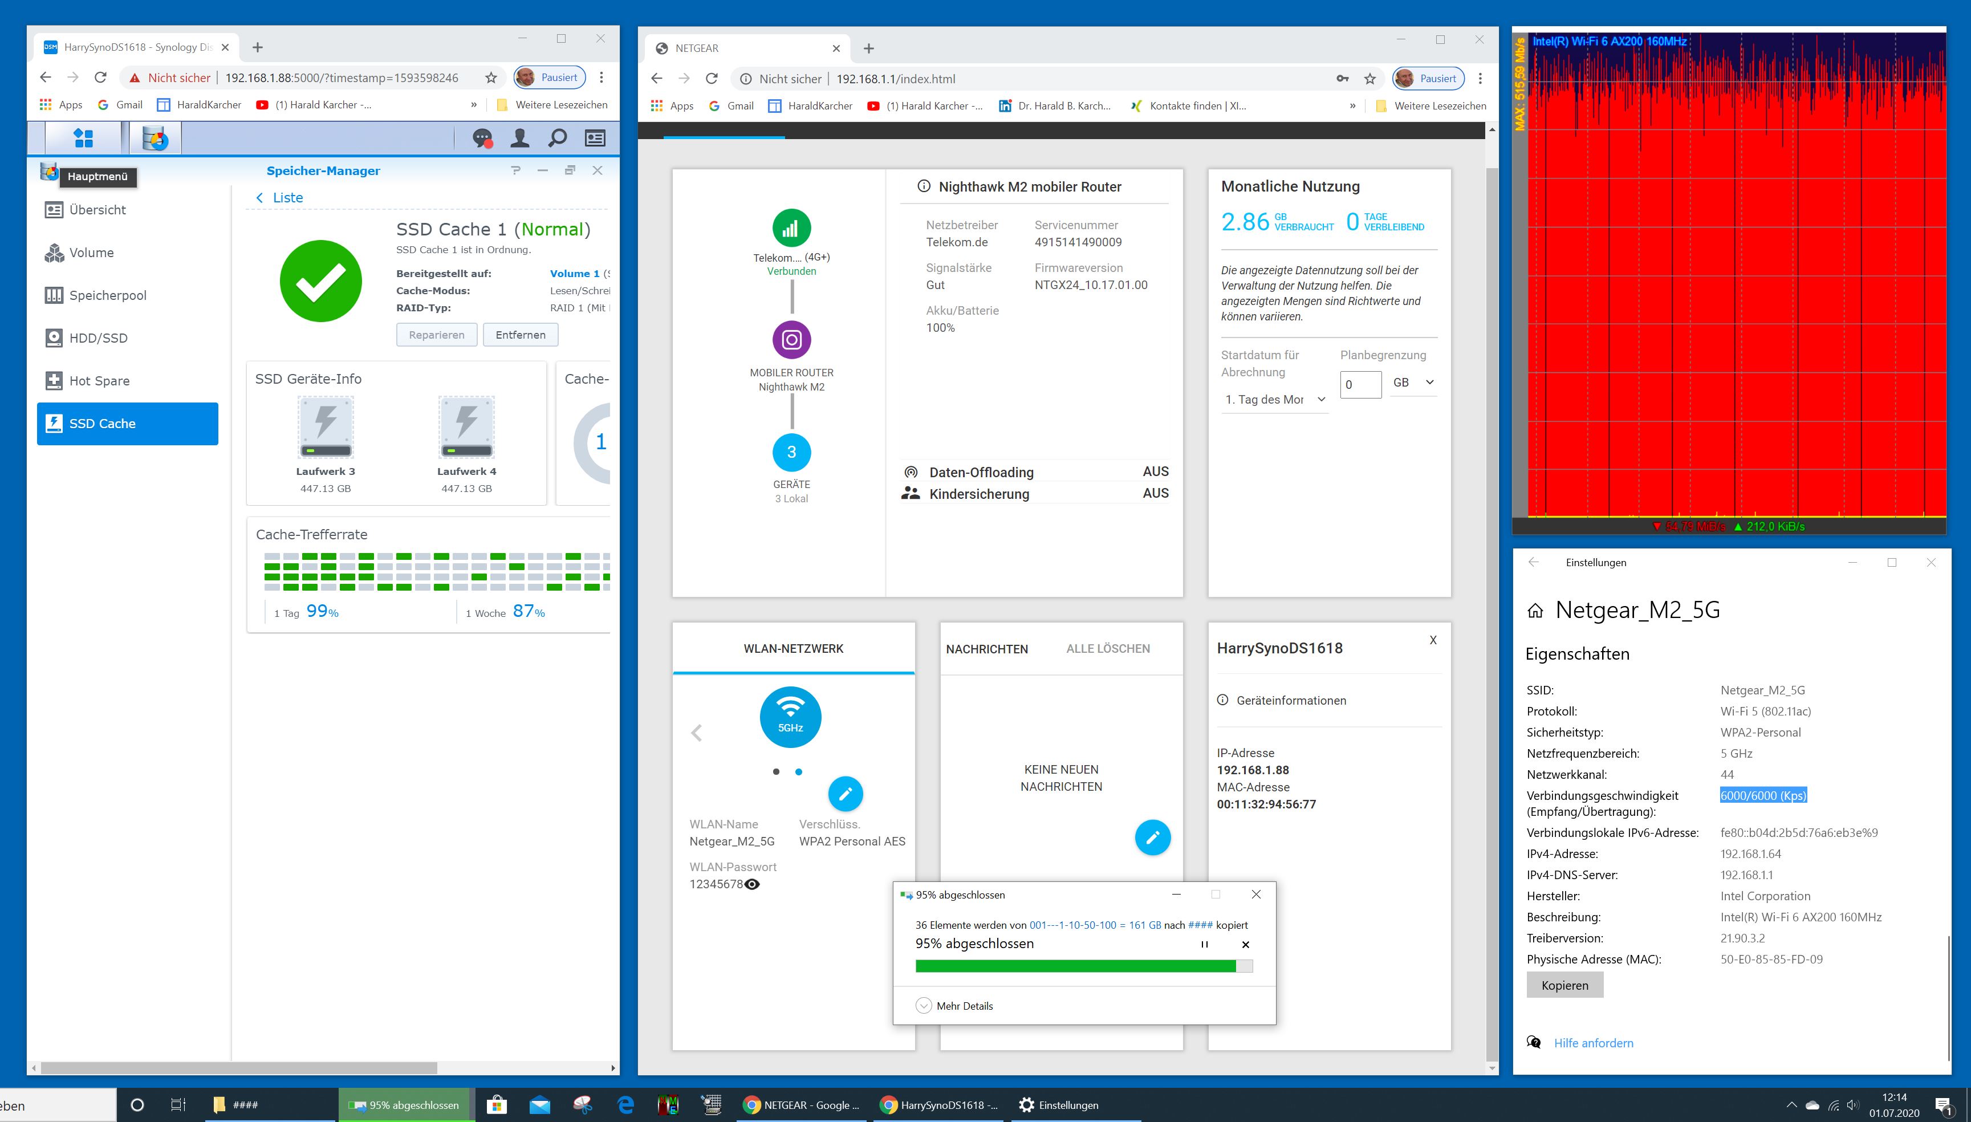This screenshot has height=1122, width=1971.
Task: Open DSM user options icon
Action: [x=520, y=139]
